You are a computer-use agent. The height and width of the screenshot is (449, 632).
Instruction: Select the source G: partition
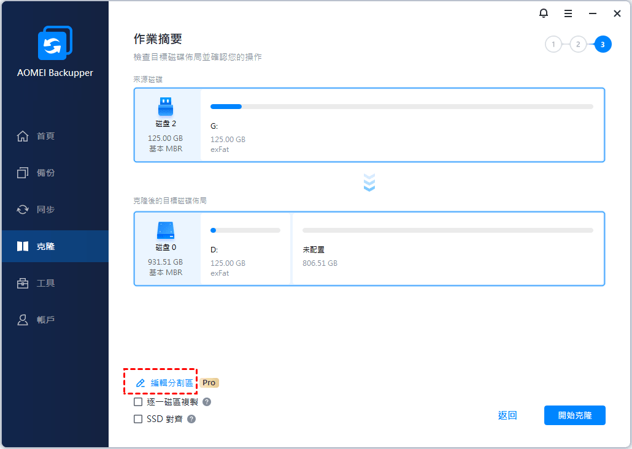[403, 125]
